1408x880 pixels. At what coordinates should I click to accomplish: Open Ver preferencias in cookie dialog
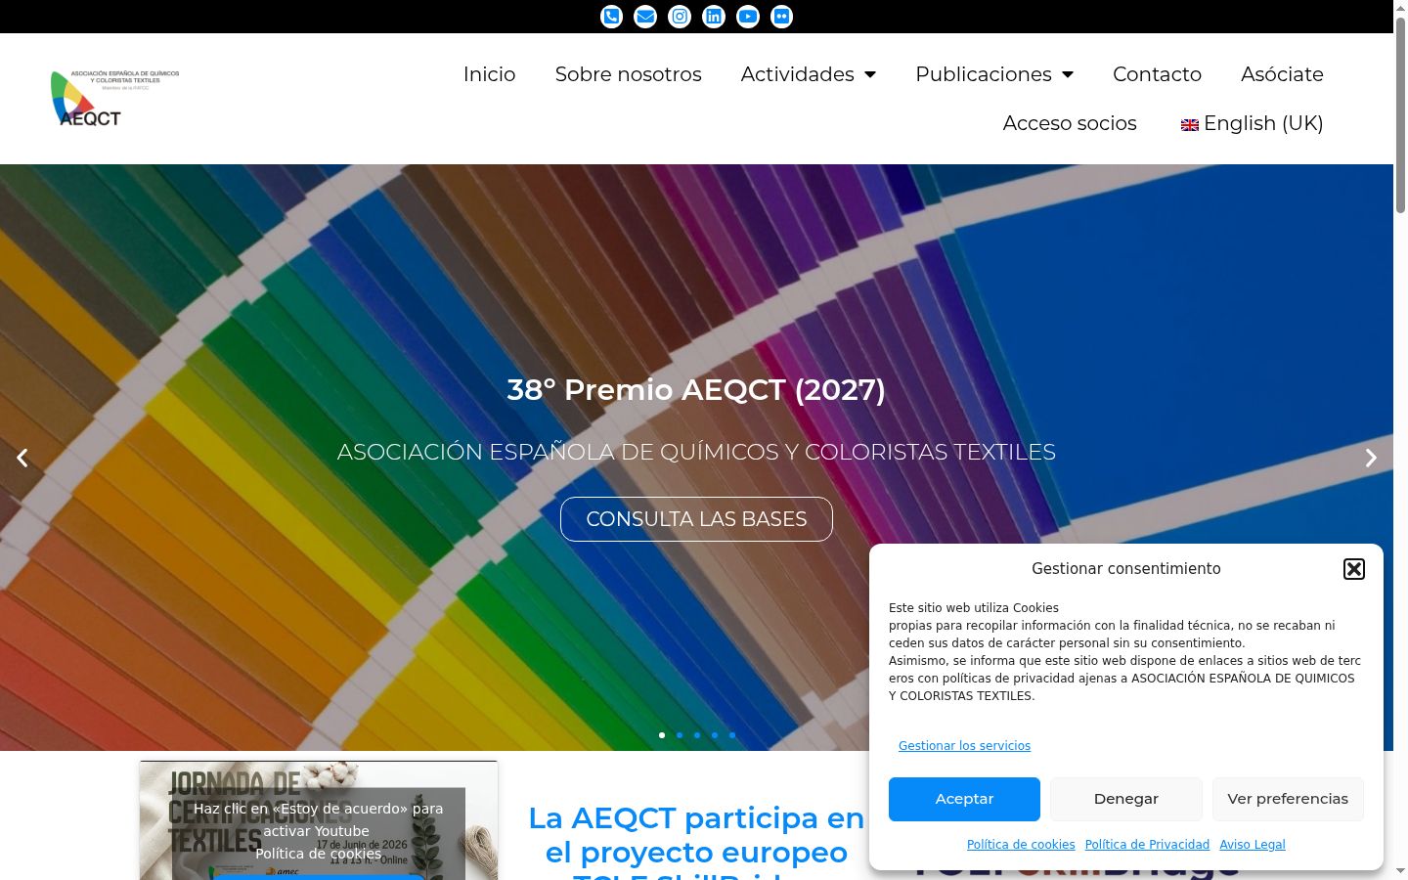(1288, 799)
